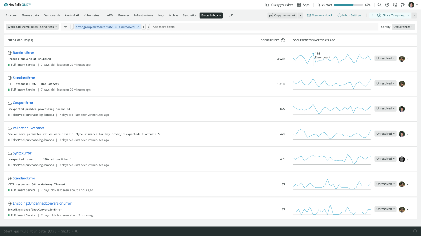The height and width of the screenshot is (236, 421).
Task: Change Unresolved status for 502 Bad Gateway row
Action: click(x=386, y=83)
